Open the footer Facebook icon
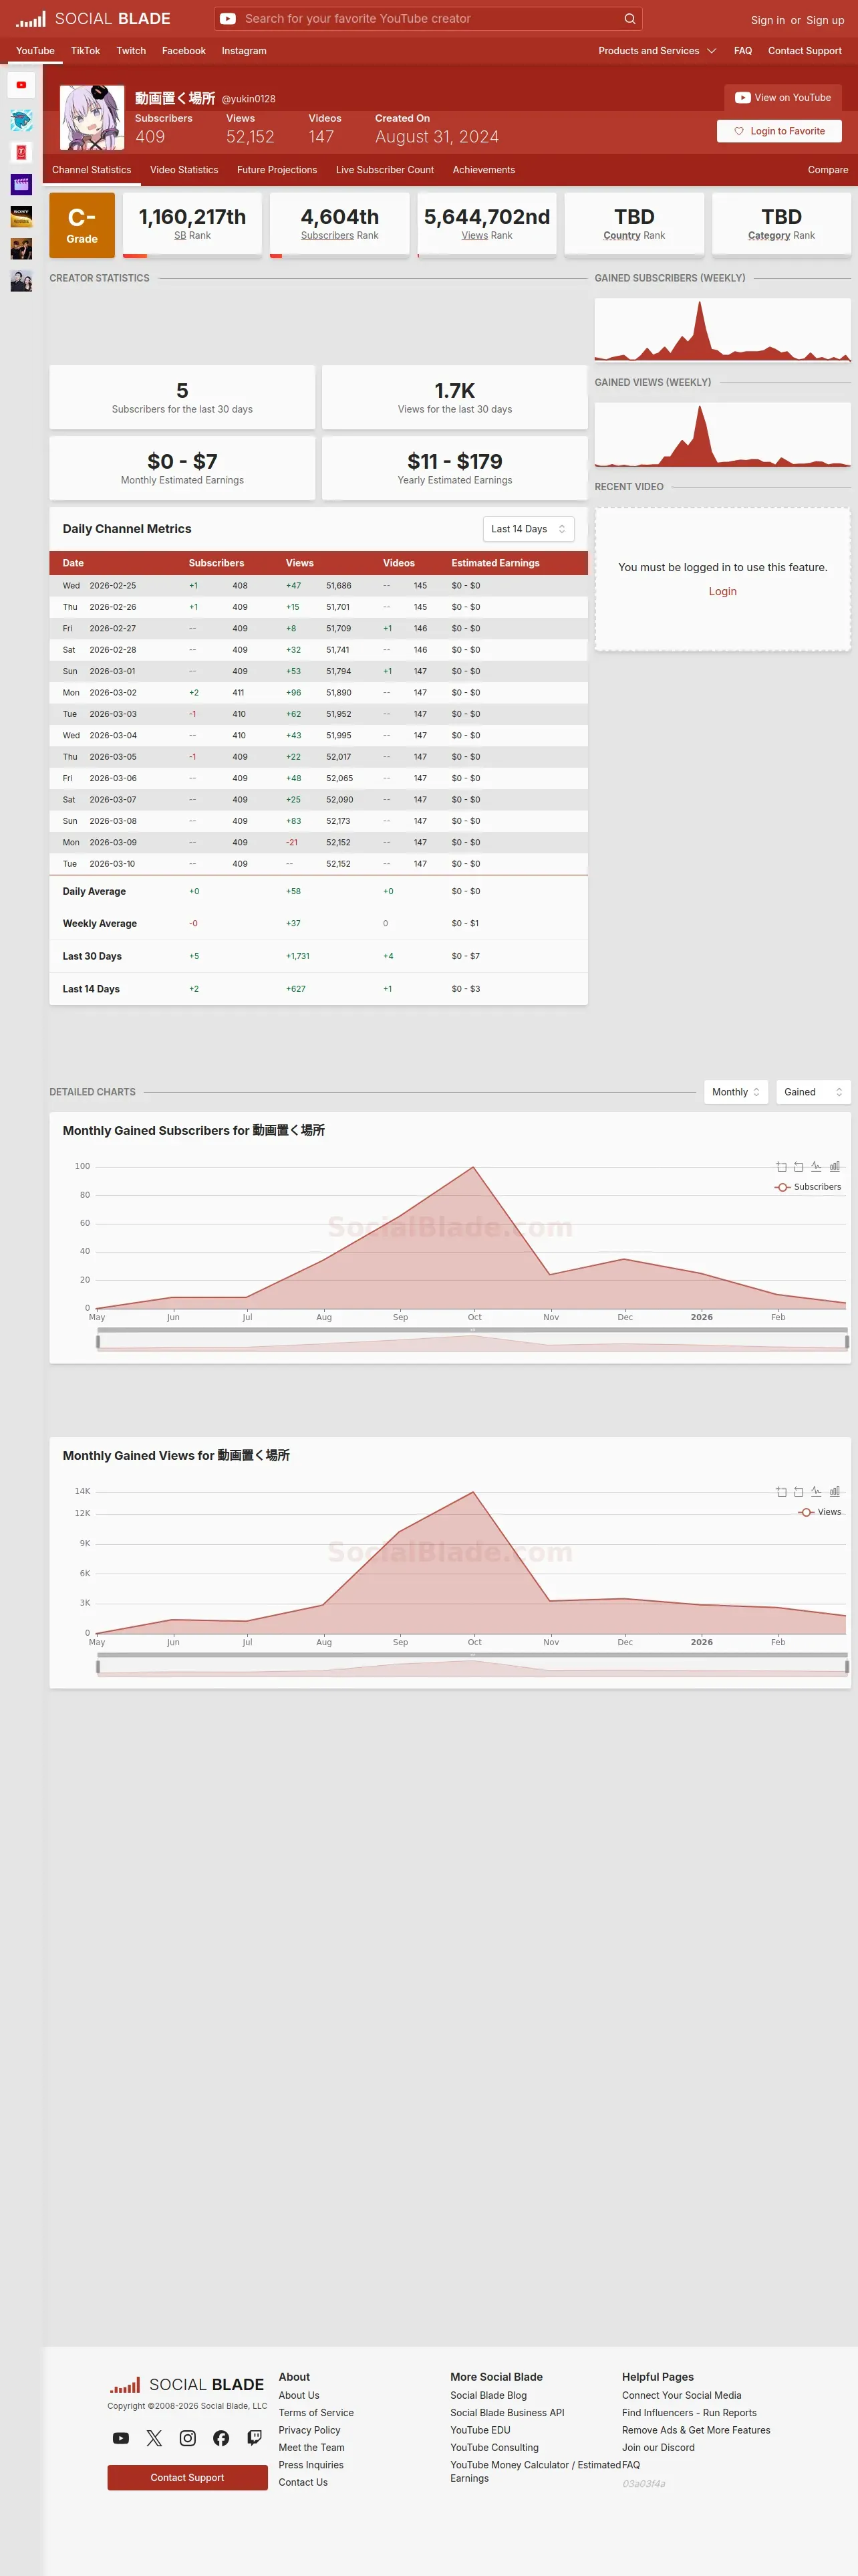Image resolution: width=858 pixels, height=2576 pixels. click(221, 2438)
